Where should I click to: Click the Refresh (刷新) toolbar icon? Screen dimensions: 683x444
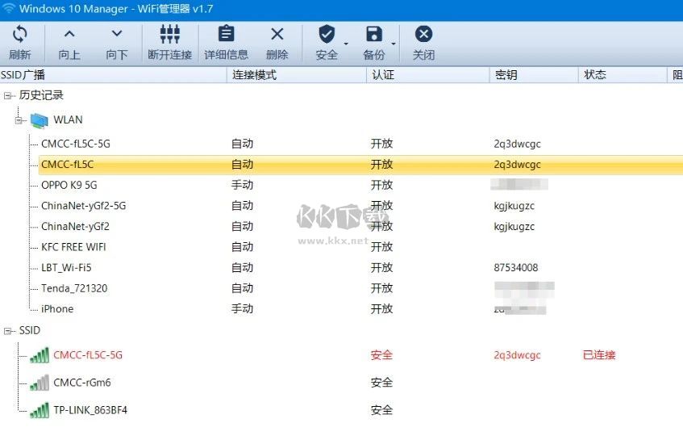pyautogui.click(x=20, y=35)
